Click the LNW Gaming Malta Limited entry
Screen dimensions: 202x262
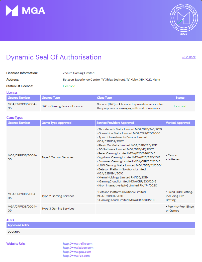[129, 165]
